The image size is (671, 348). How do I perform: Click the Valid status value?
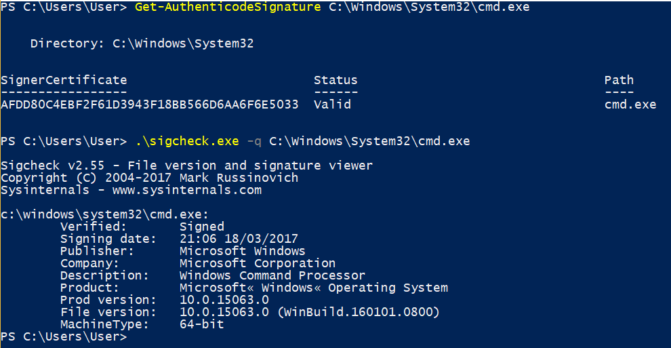point(332,104)
